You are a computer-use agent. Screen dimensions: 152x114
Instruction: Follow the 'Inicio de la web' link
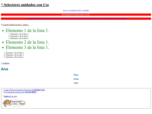click(11, 96)
